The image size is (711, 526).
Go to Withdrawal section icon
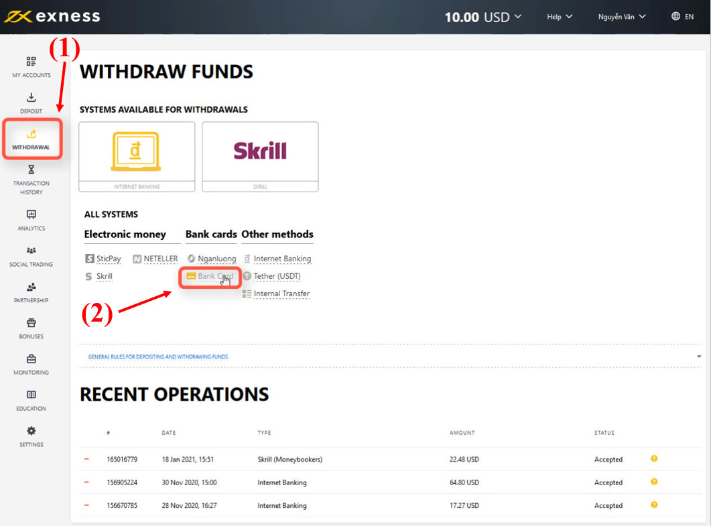click(31, 134)
